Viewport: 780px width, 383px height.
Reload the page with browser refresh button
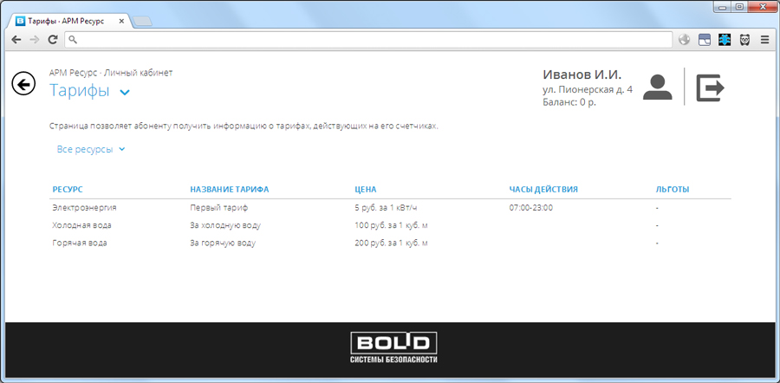[53, 40]
